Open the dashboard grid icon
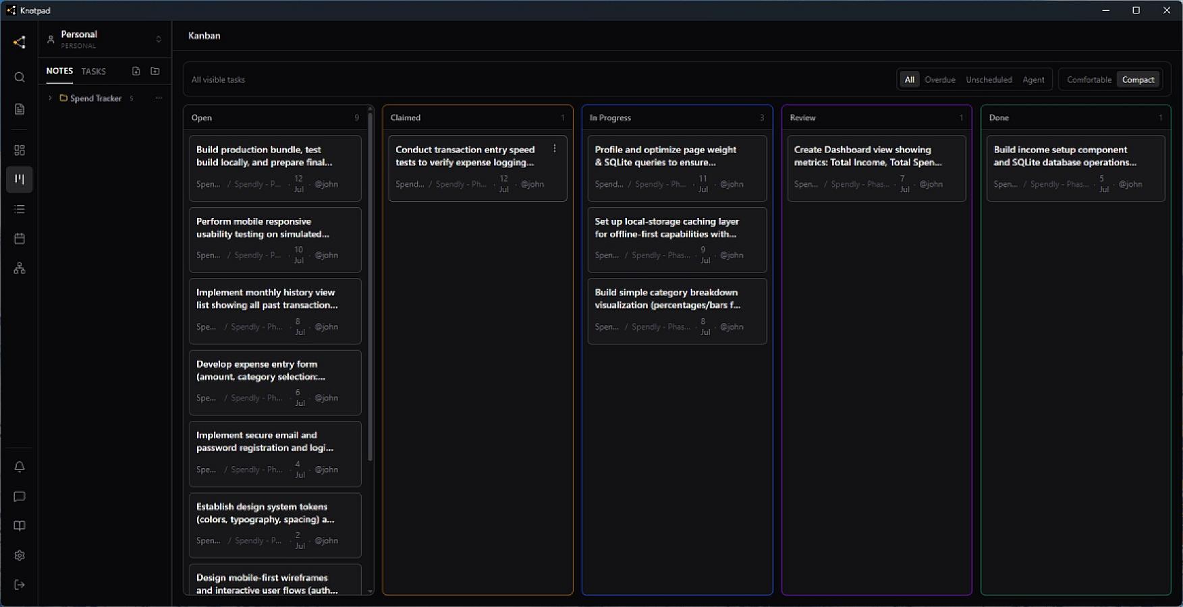Screen dimensions: 1183x607 pyautogui.click(x=20, y=150)
